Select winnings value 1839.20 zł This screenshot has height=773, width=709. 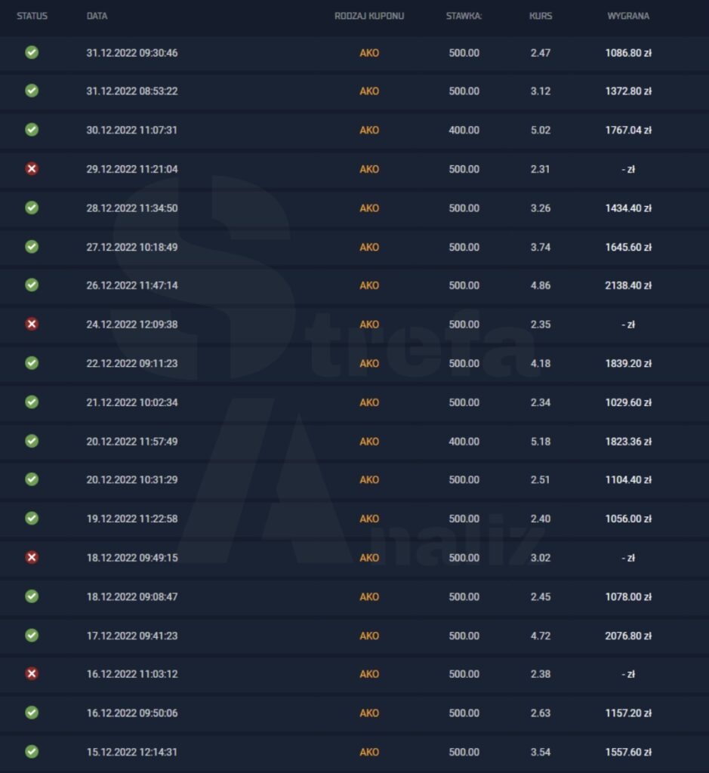click(628, 363)
